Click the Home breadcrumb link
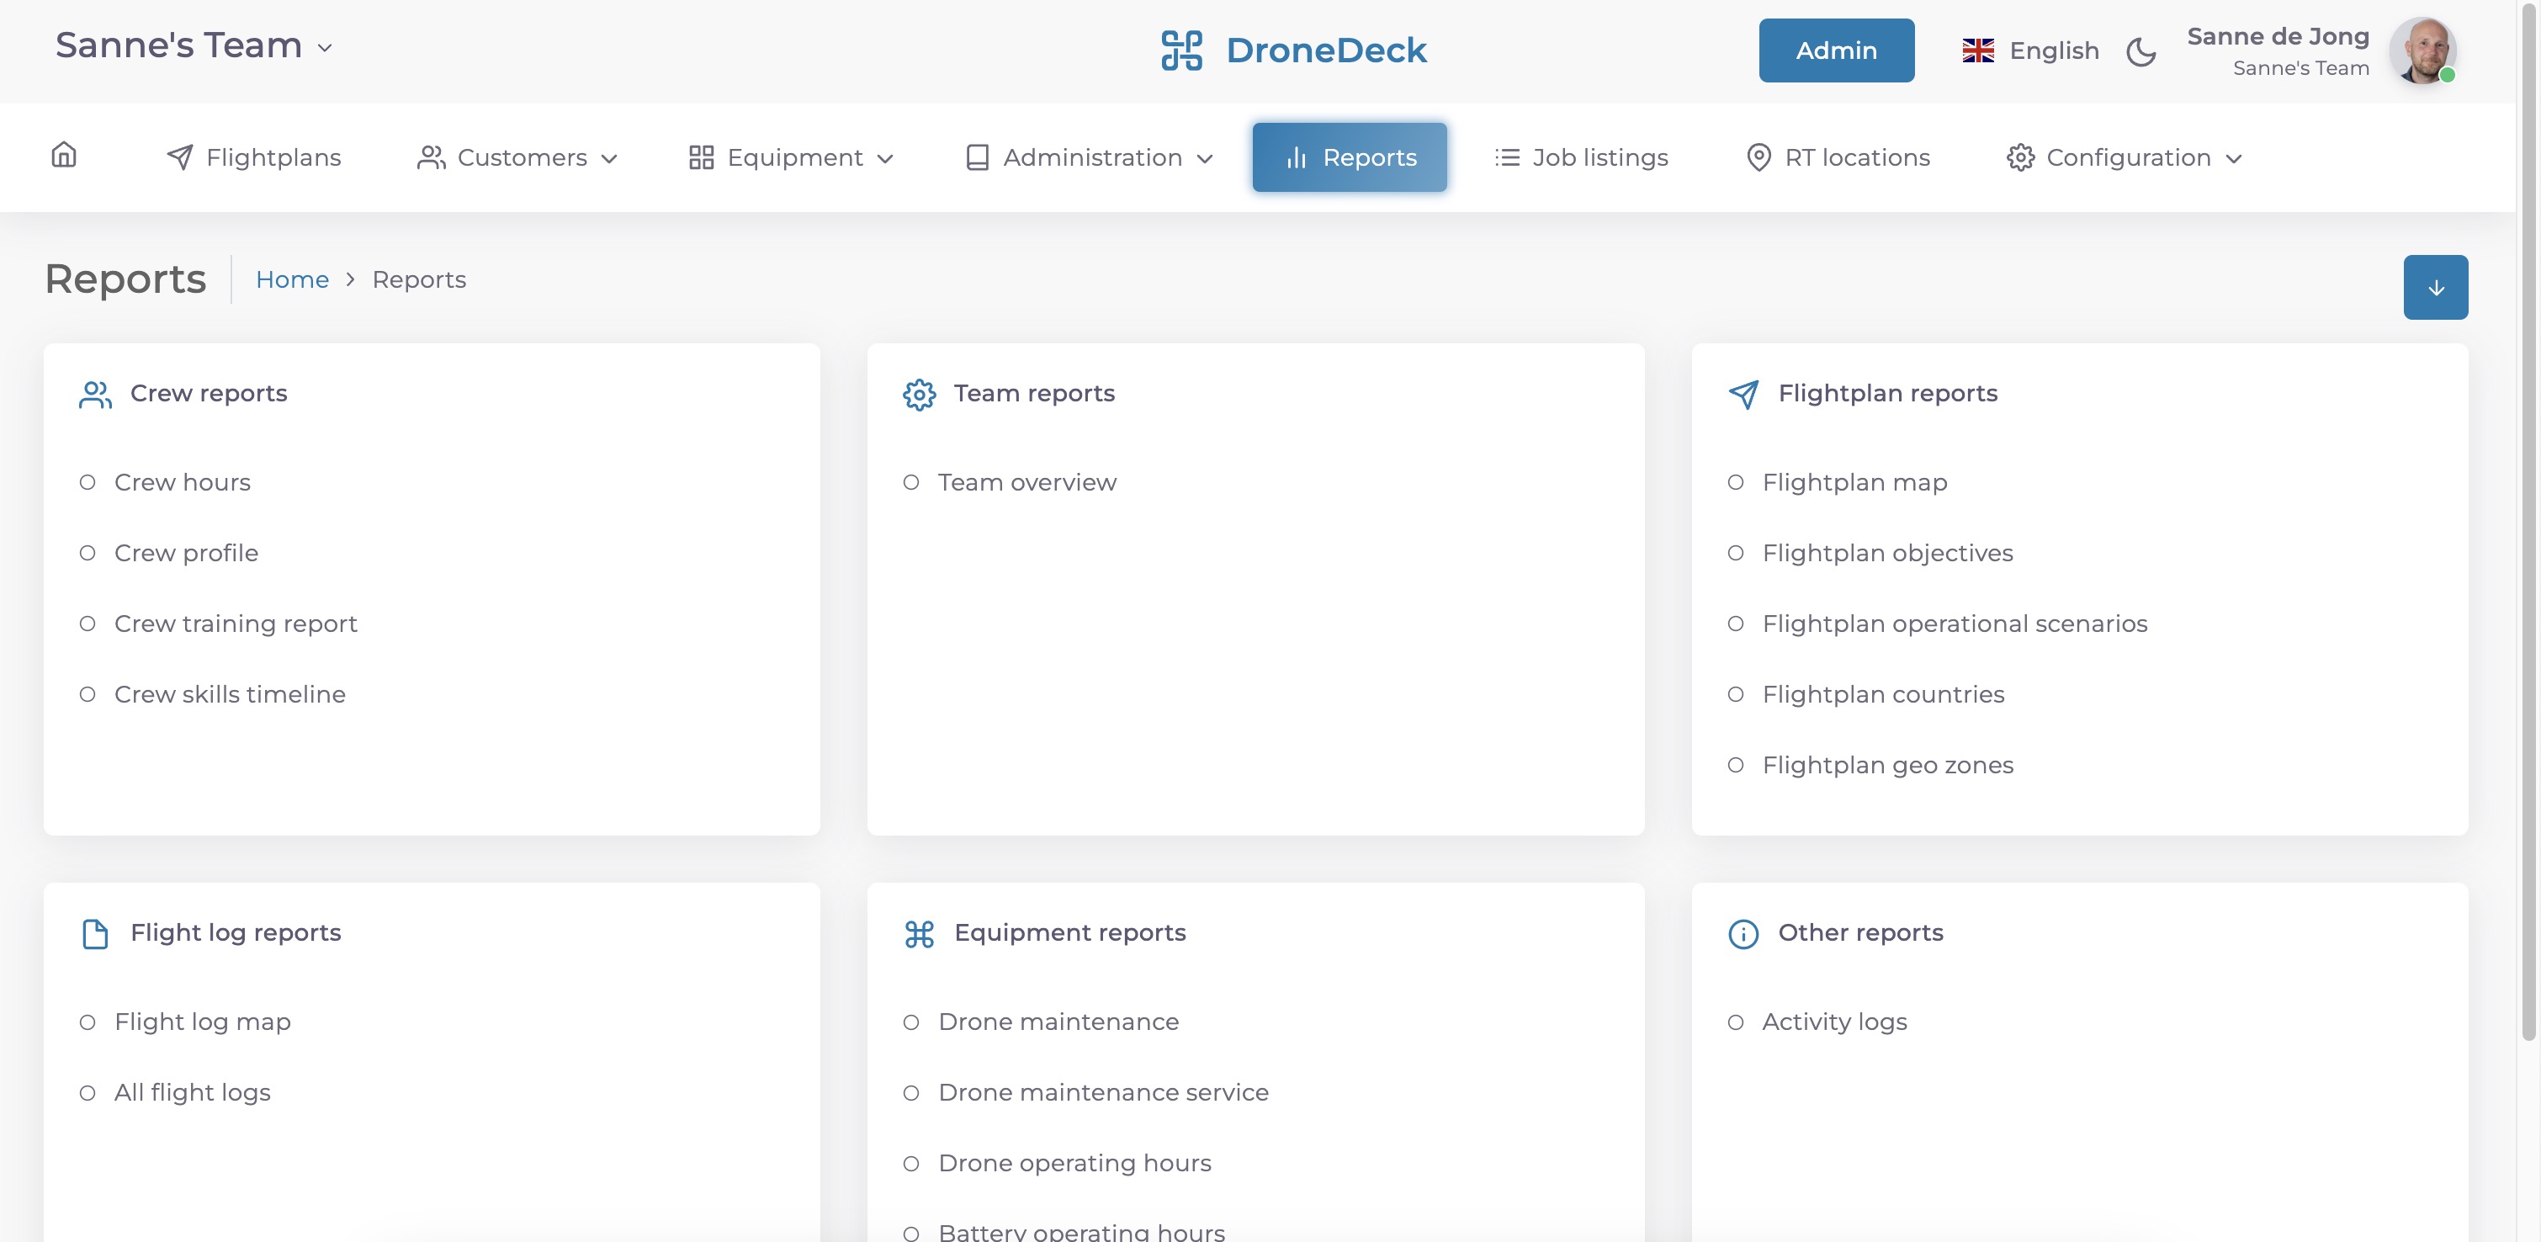 292,280
